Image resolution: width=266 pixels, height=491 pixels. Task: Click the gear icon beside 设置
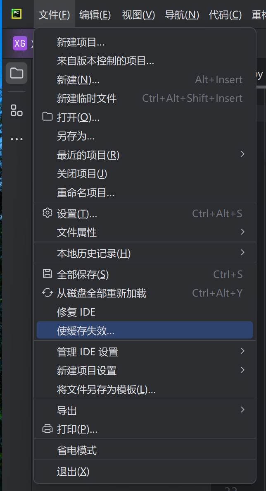47,213
